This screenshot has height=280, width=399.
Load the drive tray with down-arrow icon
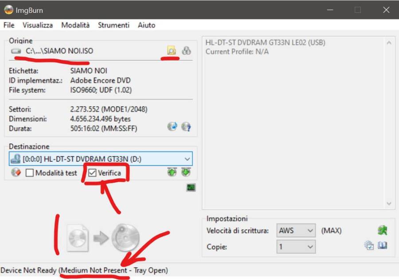[x=186, y=173]
